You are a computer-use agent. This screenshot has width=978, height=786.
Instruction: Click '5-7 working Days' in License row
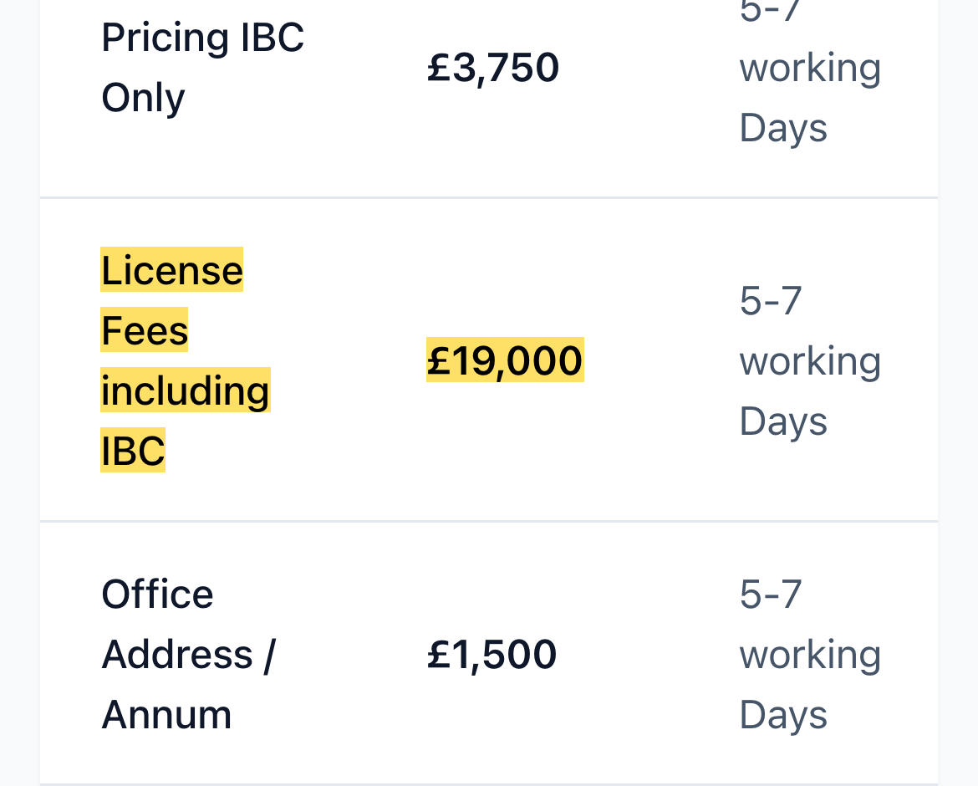[x=810, y=360]
